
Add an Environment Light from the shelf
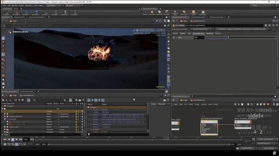click(193, 13)
